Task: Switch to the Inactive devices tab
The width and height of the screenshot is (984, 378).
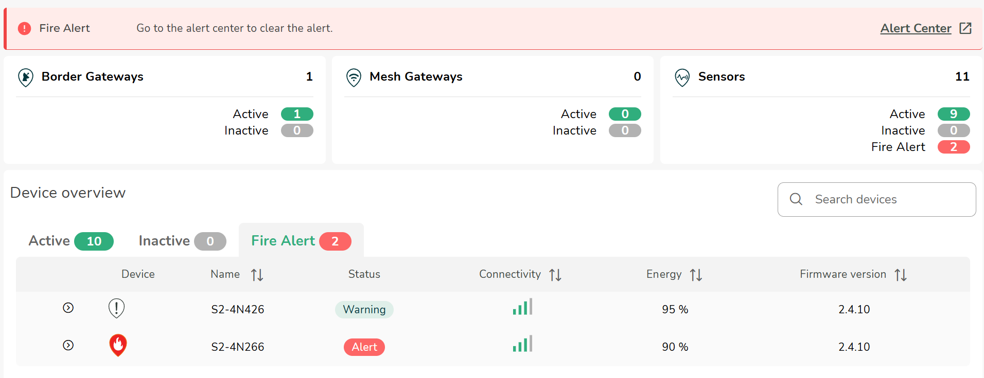Action: [182, 241]
